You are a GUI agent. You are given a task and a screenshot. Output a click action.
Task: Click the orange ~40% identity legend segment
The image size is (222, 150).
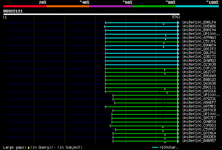(68, 6)
